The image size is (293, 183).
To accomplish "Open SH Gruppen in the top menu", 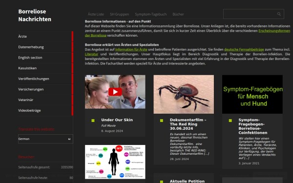I will [x=120, y=14].
